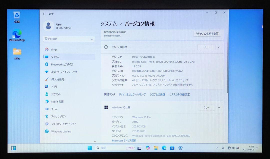
Task: Open the Office folder on desktop
Action: pos(17,54)
